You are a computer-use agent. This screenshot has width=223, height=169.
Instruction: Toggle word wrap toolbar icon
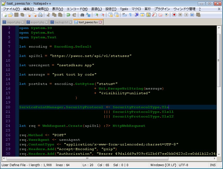[x=124, y=15]
